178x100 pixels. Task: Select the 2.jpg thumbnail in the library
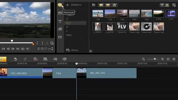(x=110, y=14)
